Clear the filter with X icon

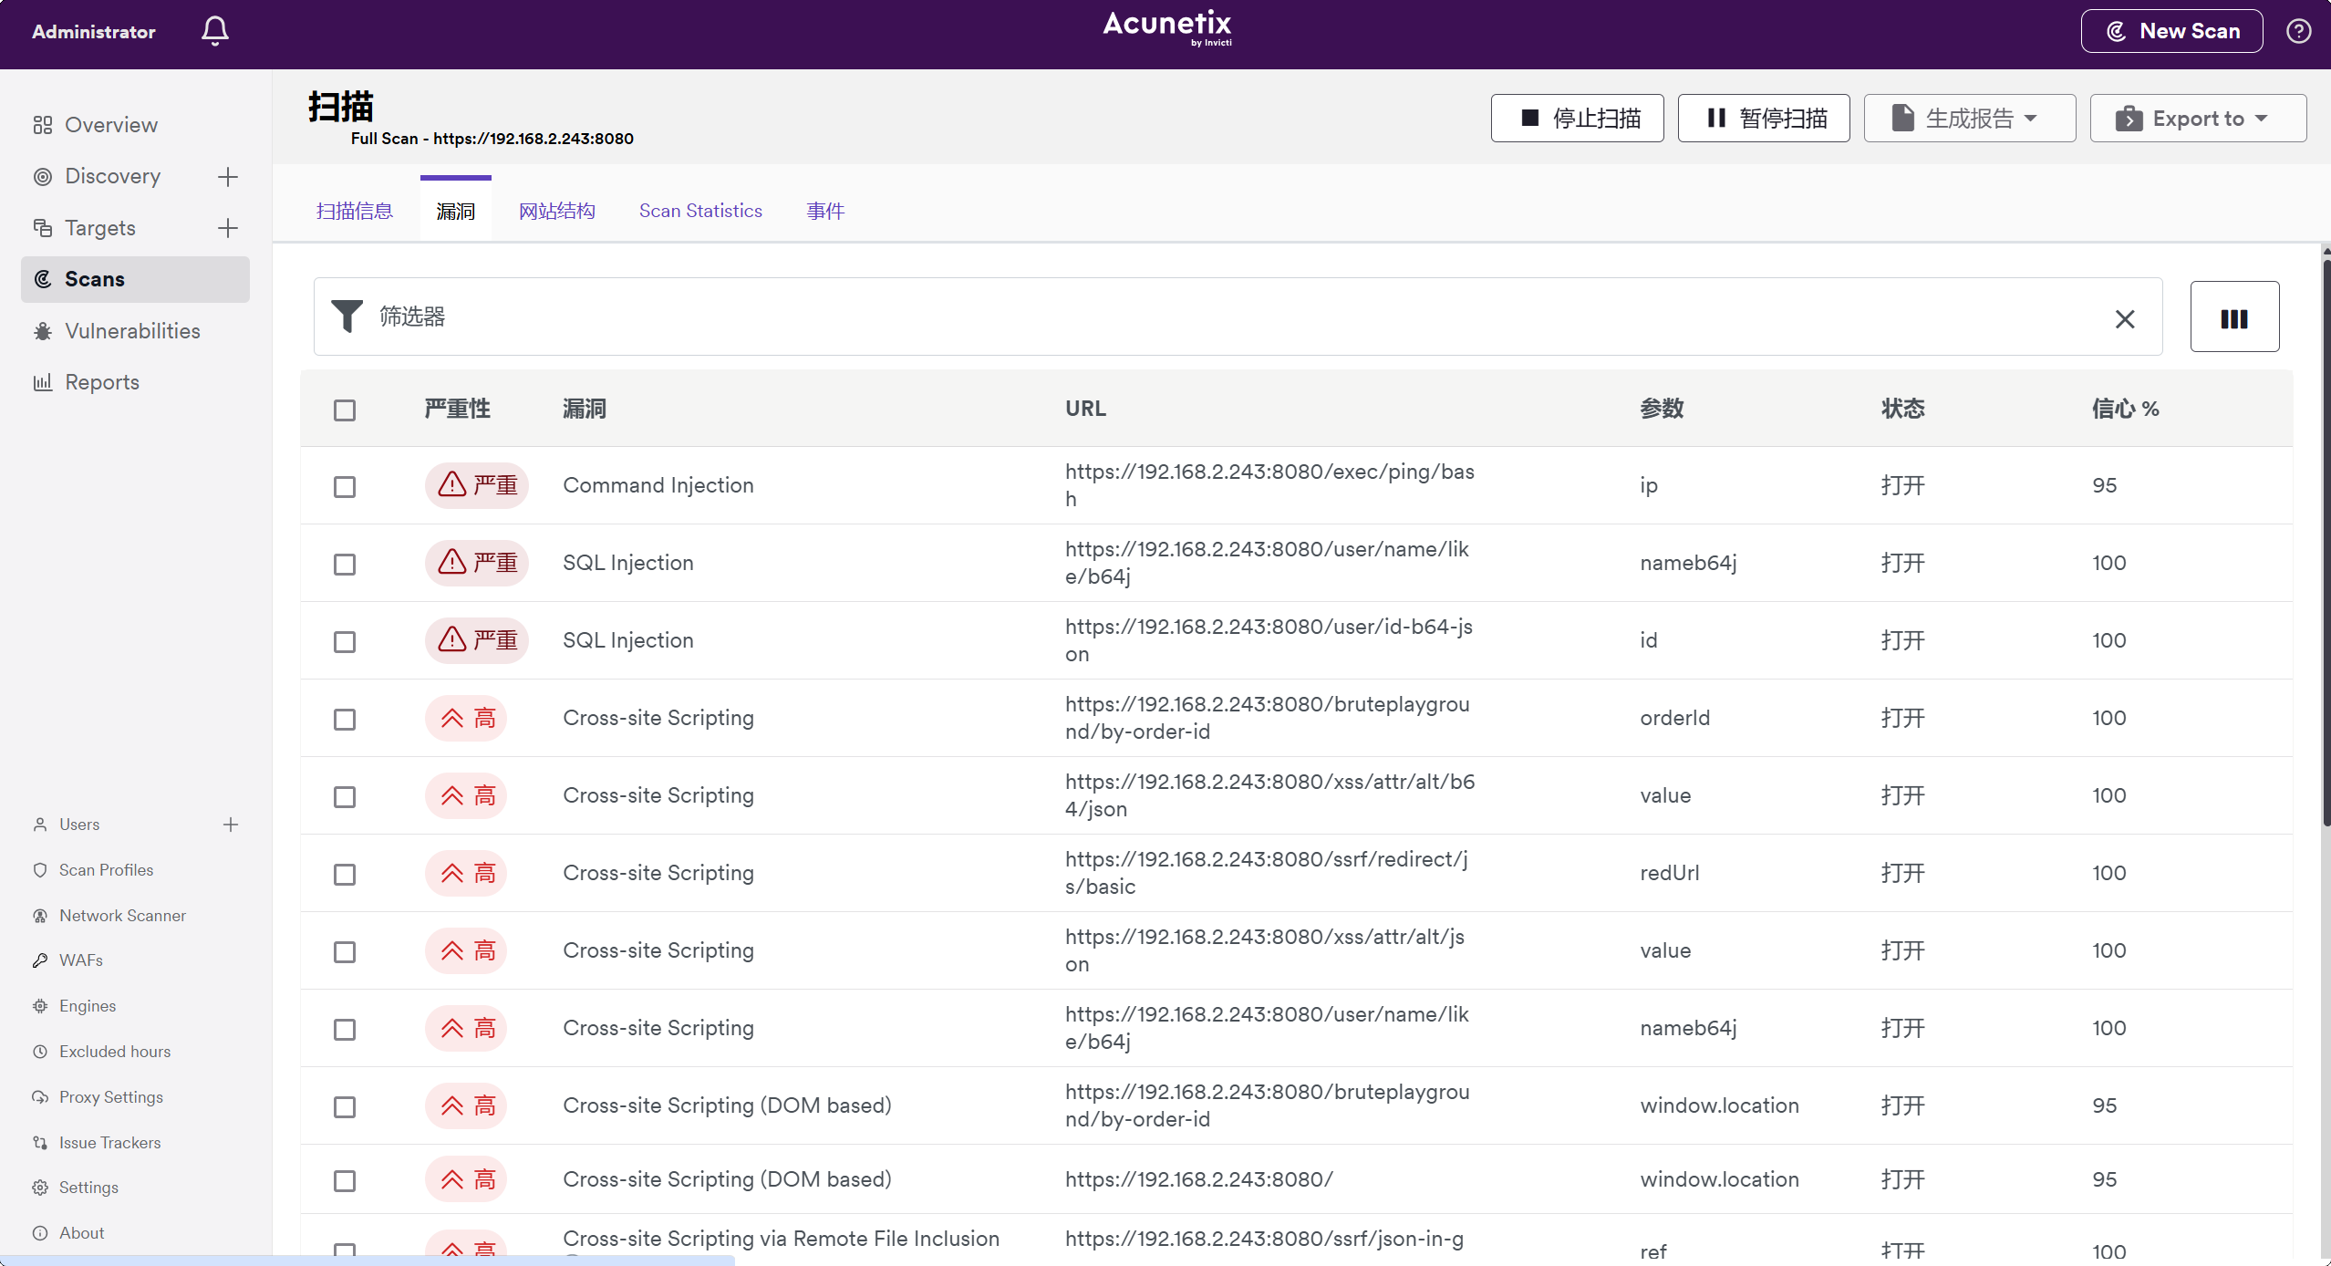[2125, 318]
